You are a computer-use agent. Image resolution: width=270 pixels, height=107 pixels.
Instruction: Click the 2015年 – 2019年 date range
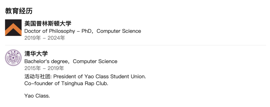[44, 68]
